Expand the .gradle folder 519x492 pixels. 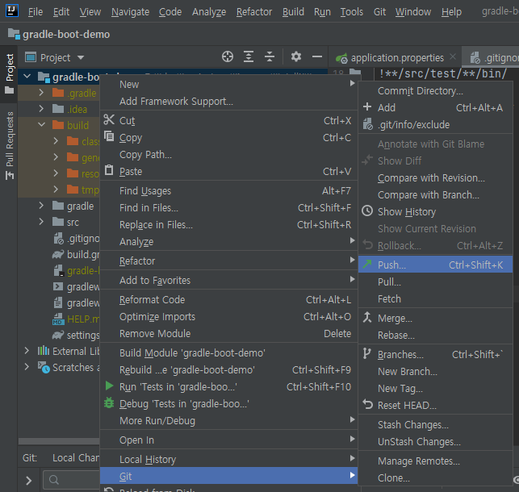(41, 93)
